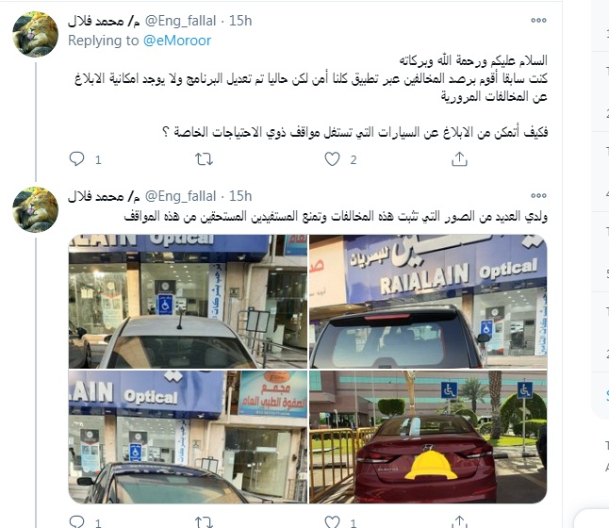Open first tweet's 15h timestamp
This screenshot has height=528, width=609.
click(x=240, y=21)
